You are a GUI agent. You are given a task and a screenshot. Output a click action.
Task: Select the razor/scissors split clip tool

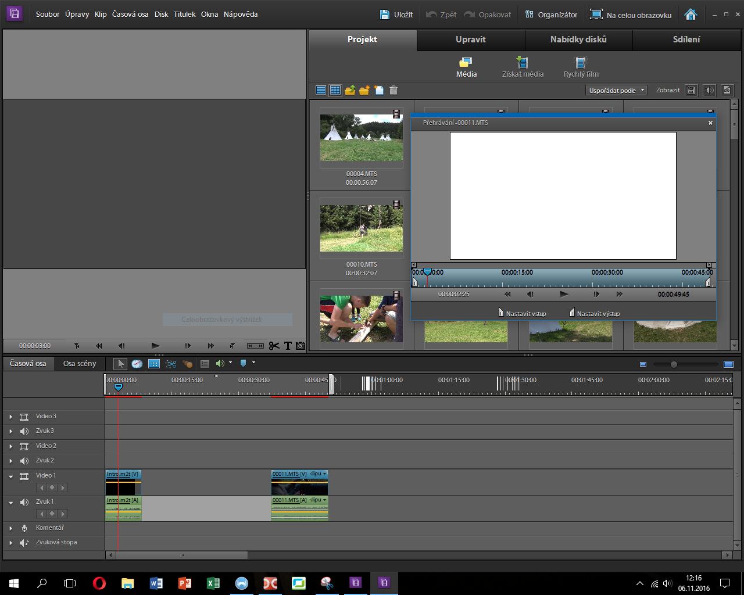pos(274,346)
